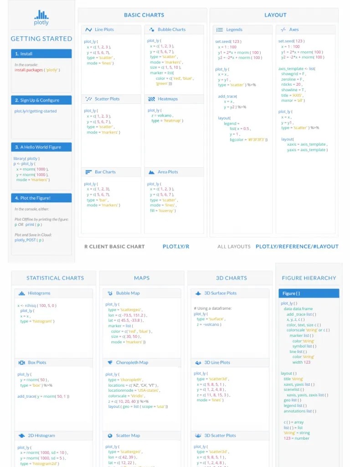Click the Scatter Plots icon

[88, 99]
